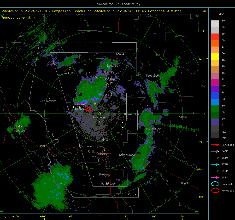Click the HighRiver label

tap(108, 184)
